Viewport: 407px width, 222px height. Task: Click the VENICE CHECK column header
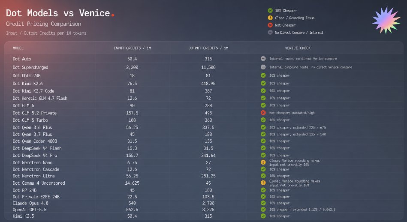click(x=298, y=48)
